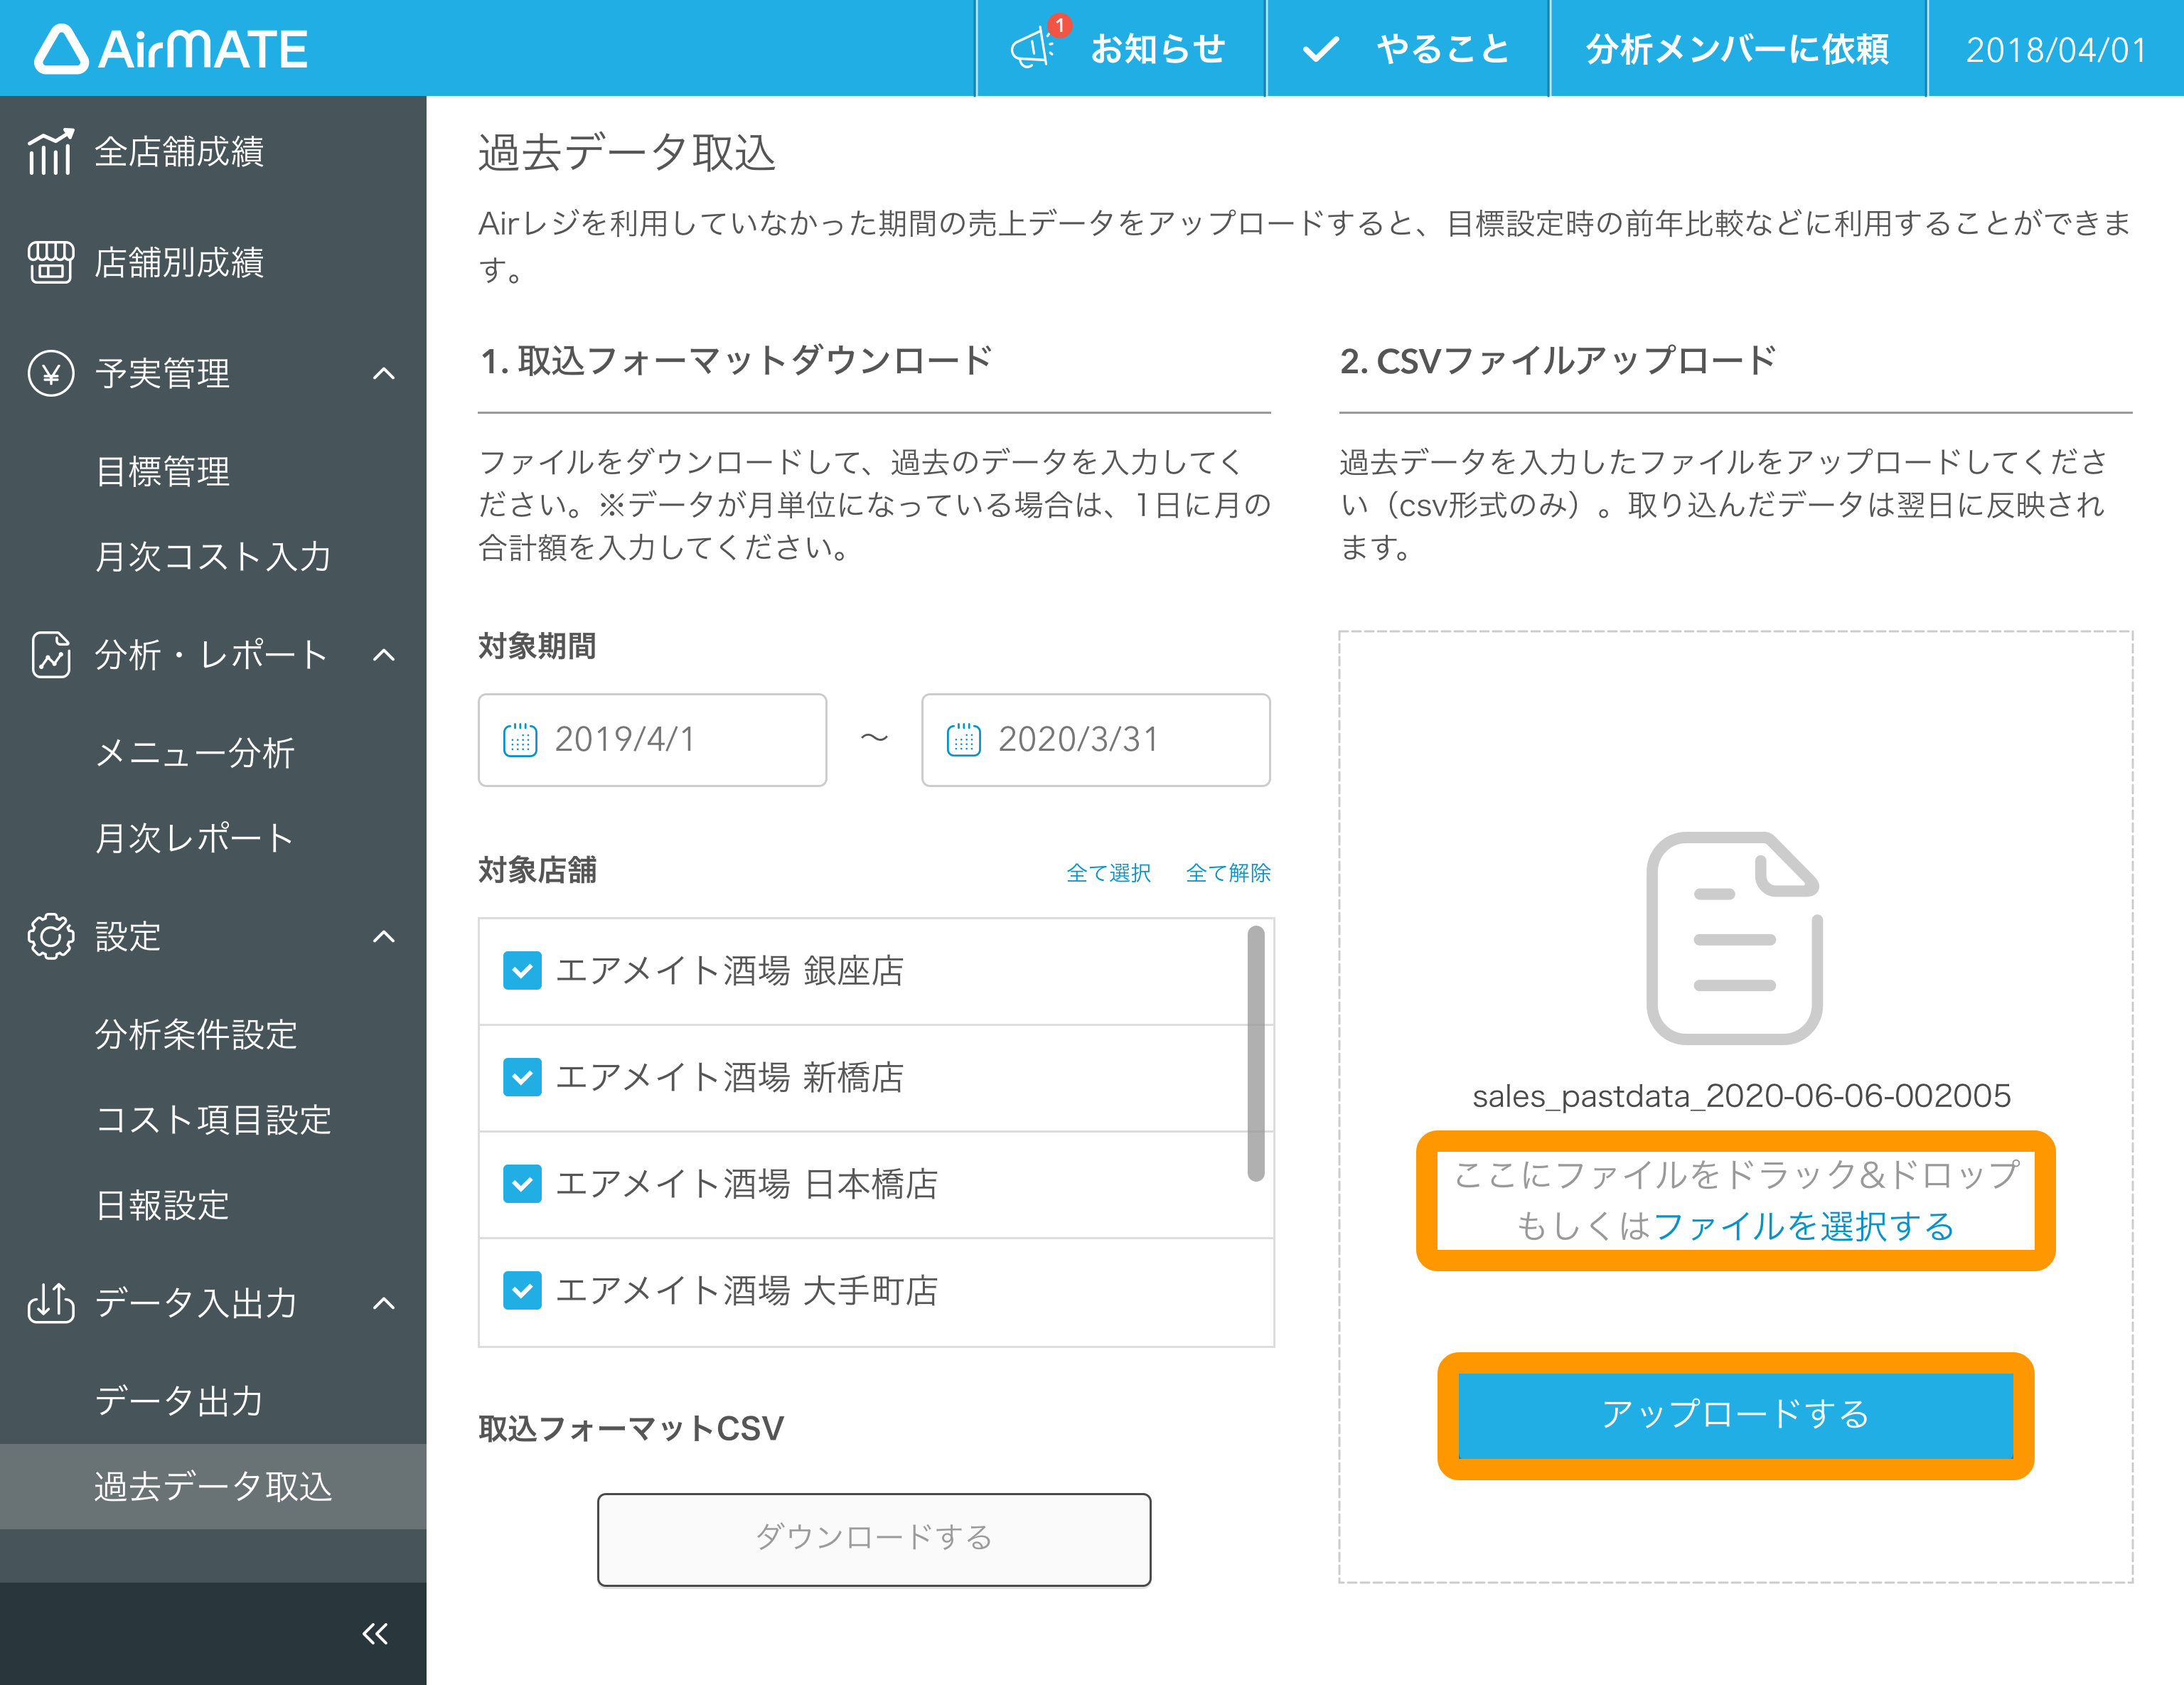Click the 対象期間 label

(537, 646)
